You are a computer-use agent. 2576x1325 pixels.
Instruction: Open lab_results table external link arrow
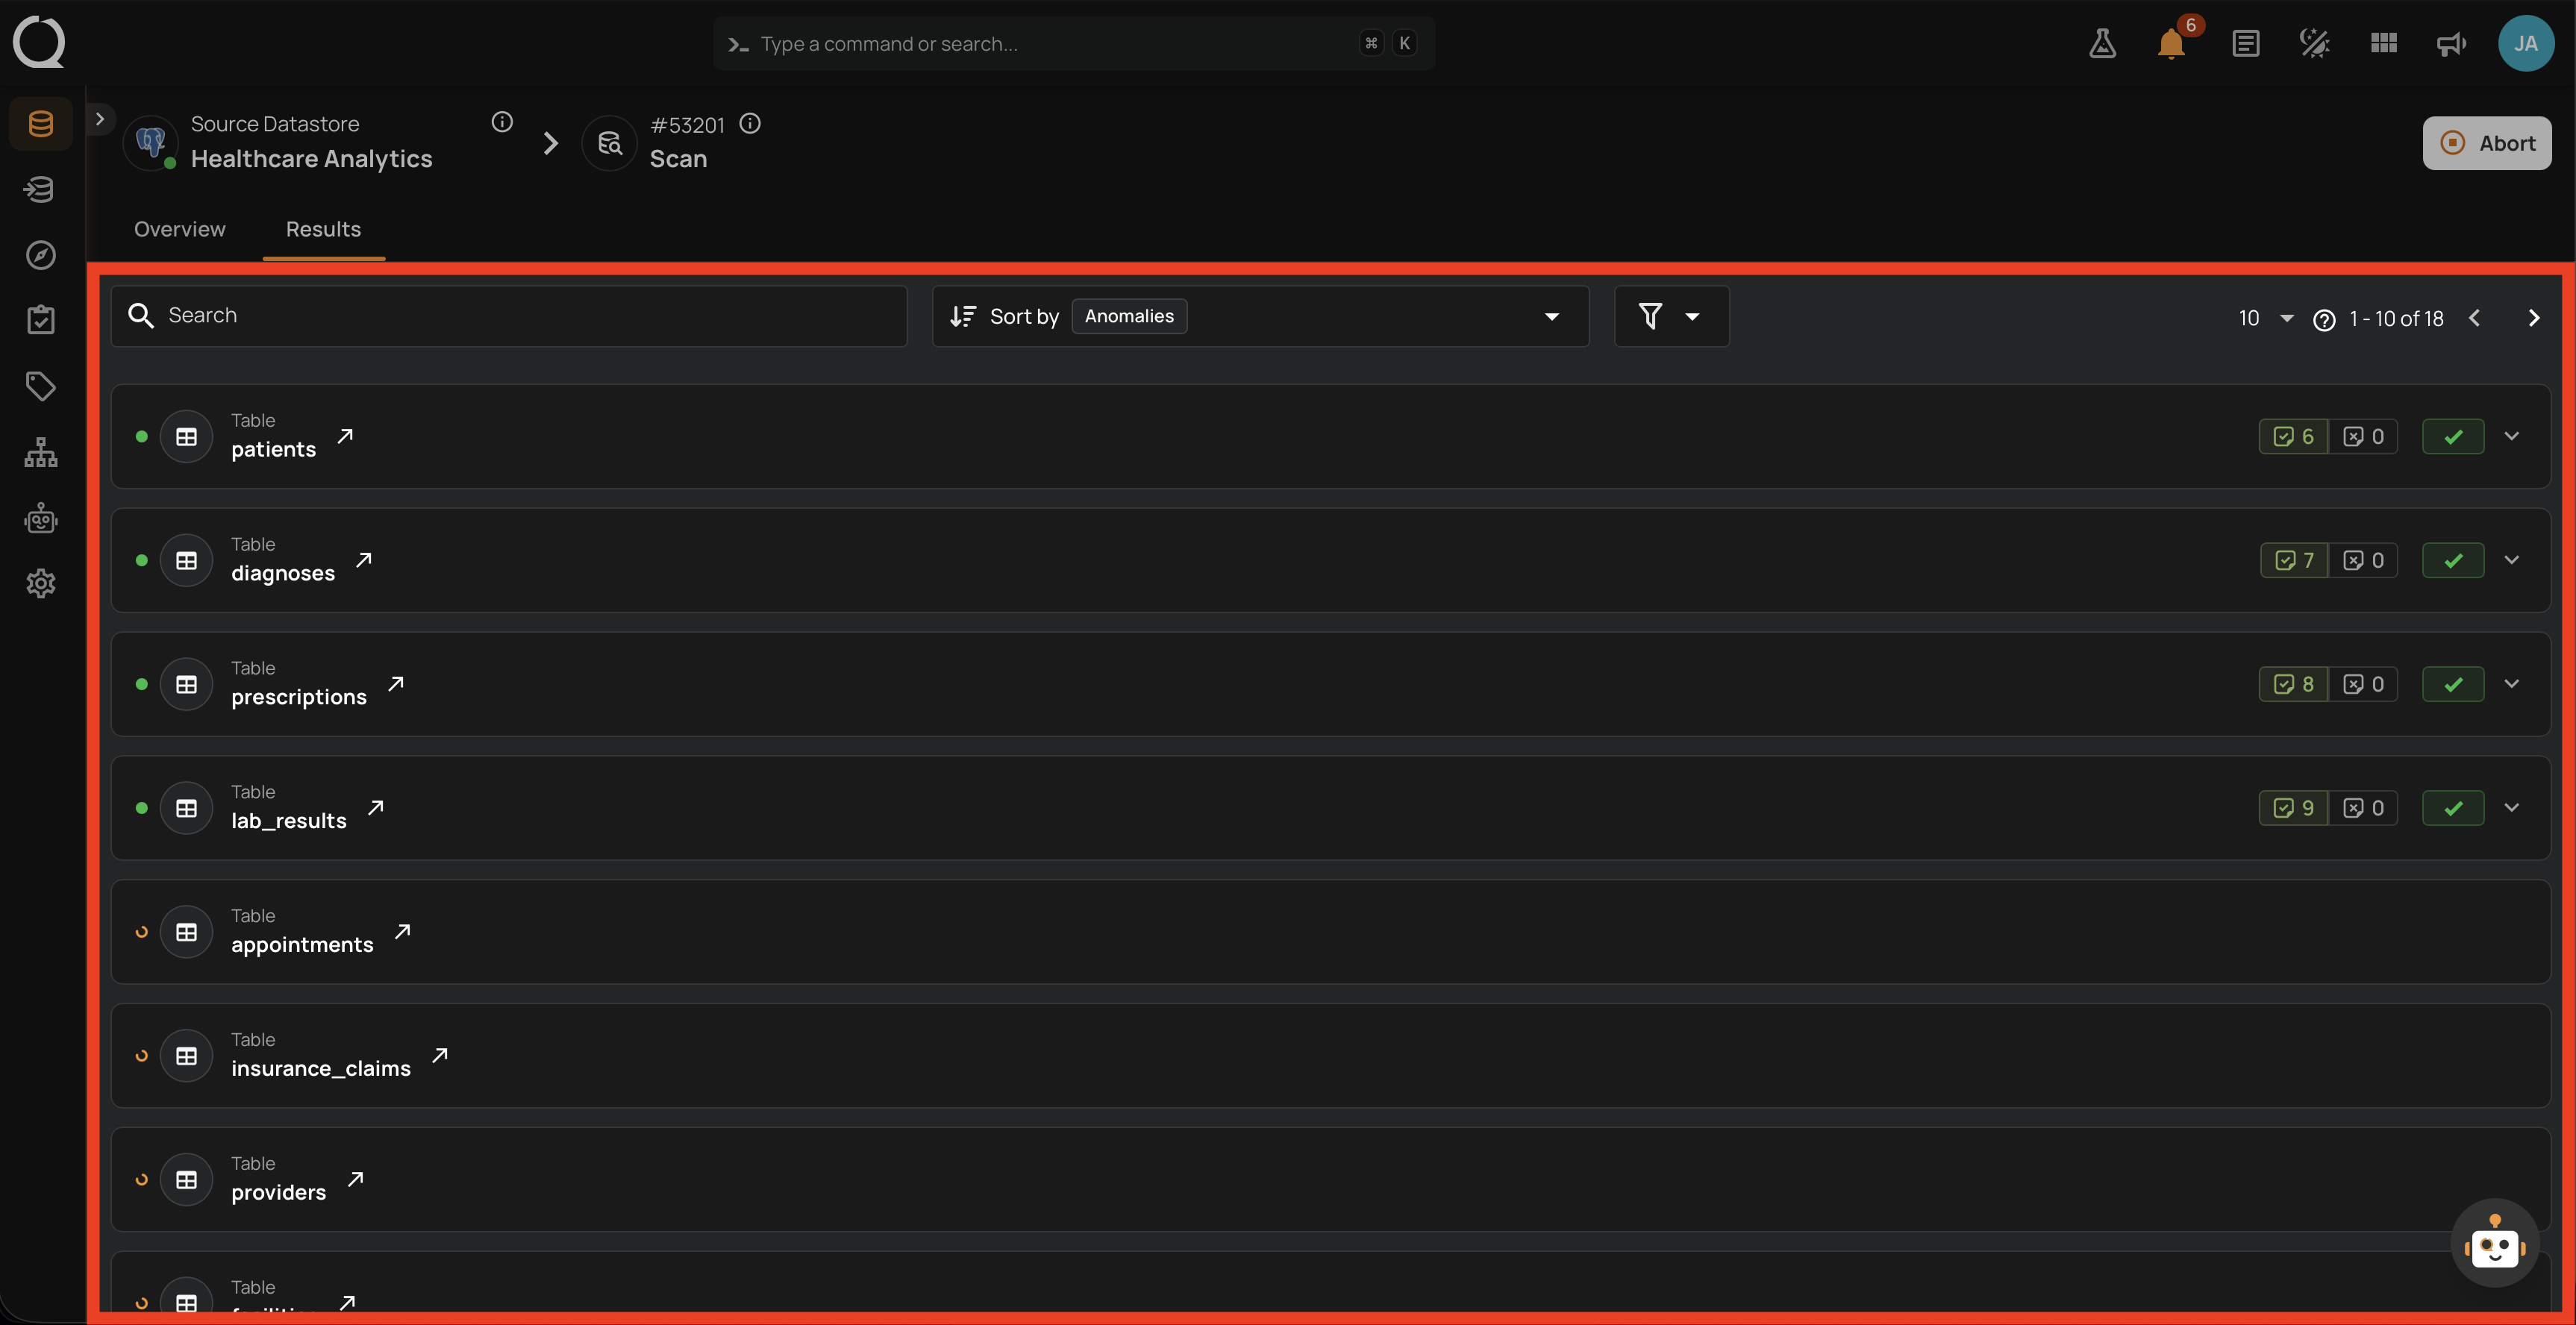tap(376, 808)
